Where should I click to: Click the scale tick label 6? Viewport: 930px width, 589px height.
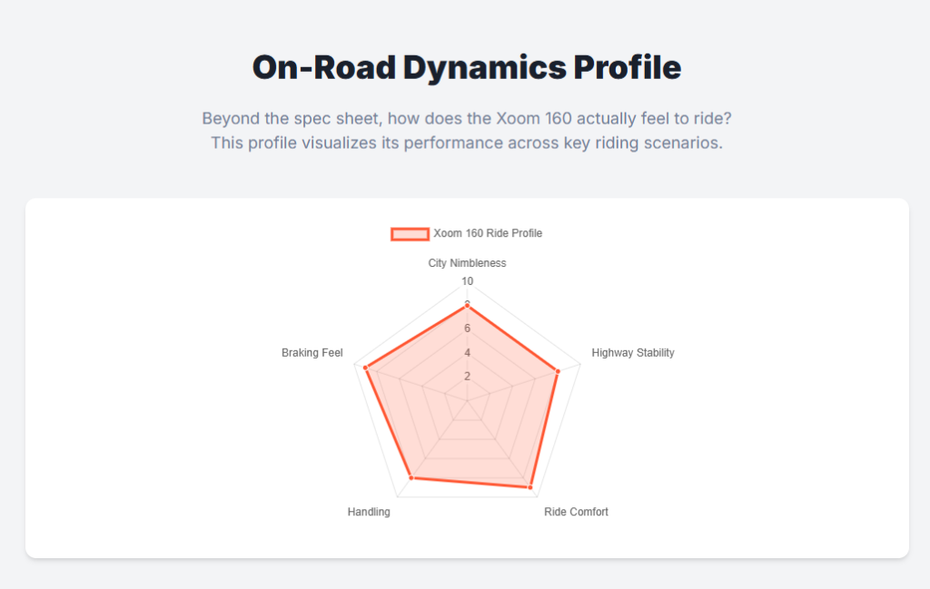(467, 329)
